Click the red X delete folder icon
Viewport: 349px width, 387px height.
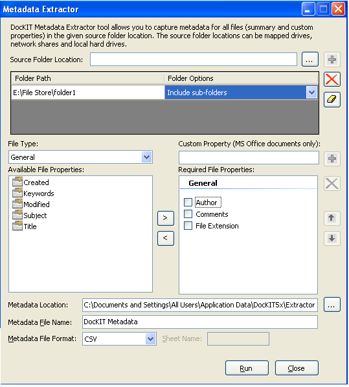(x=332, y=80)
